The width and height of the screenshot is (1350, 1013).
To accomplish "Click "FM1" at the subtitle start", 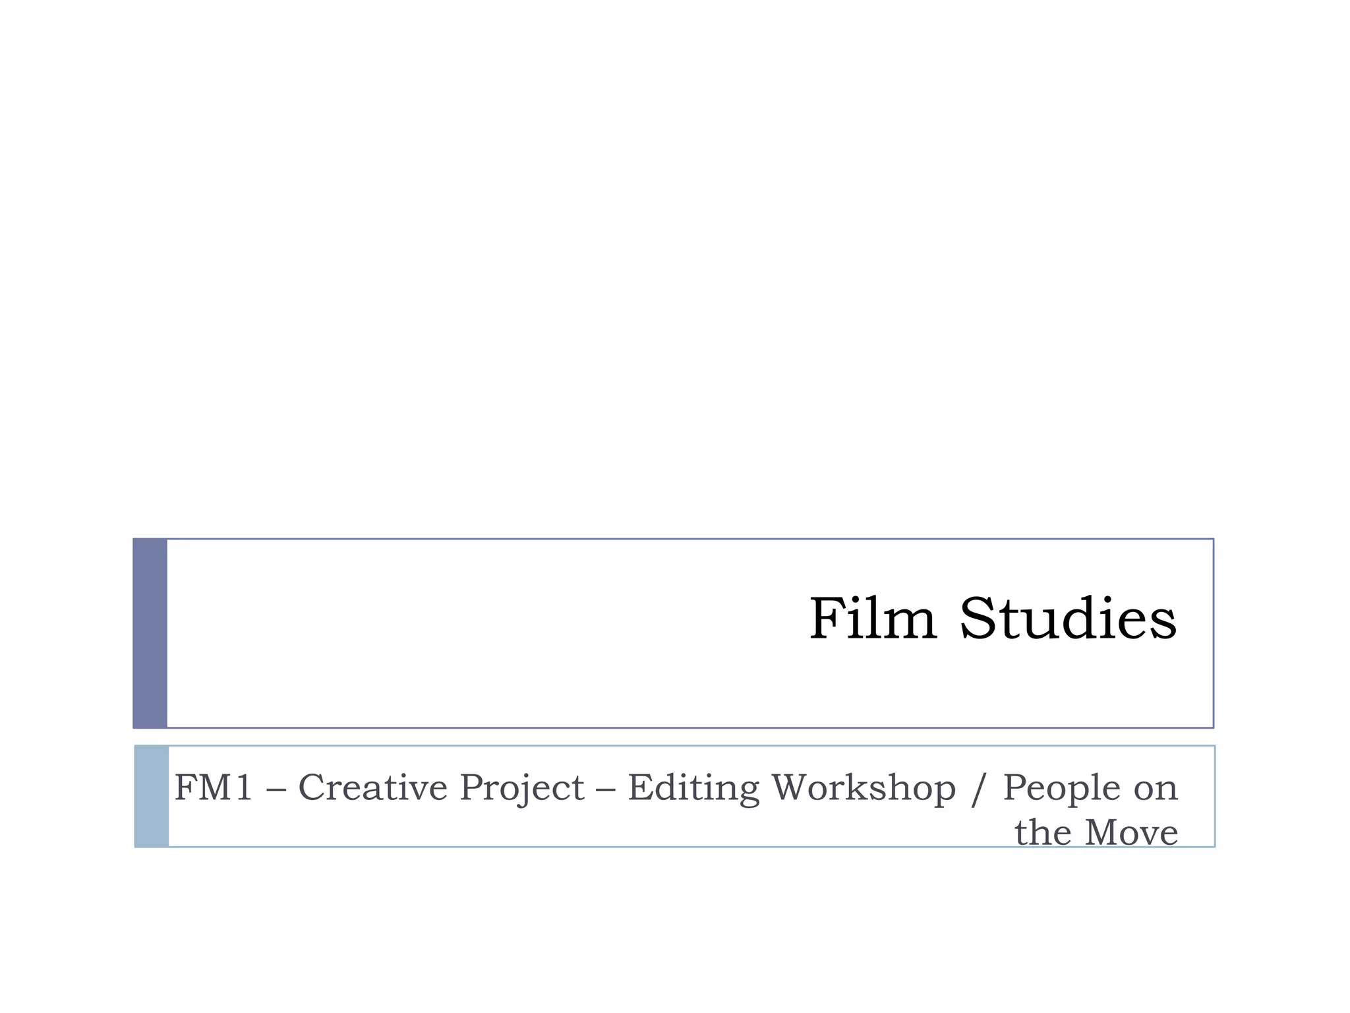I will (x=214, y=787).
